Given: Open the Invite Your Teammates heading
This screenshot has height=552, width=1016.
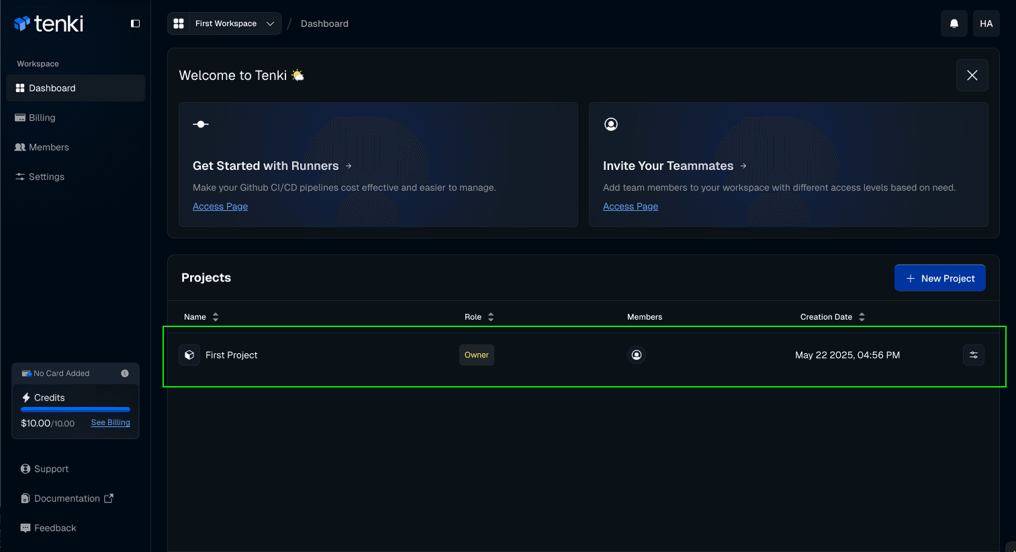Looking at the screenshot, I should click(x=668, y=166).
